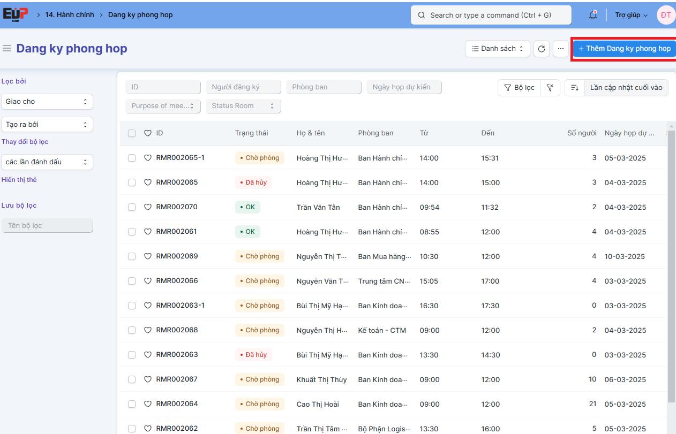Open the notifications bell
676x434 pixels.
[593, 15]
